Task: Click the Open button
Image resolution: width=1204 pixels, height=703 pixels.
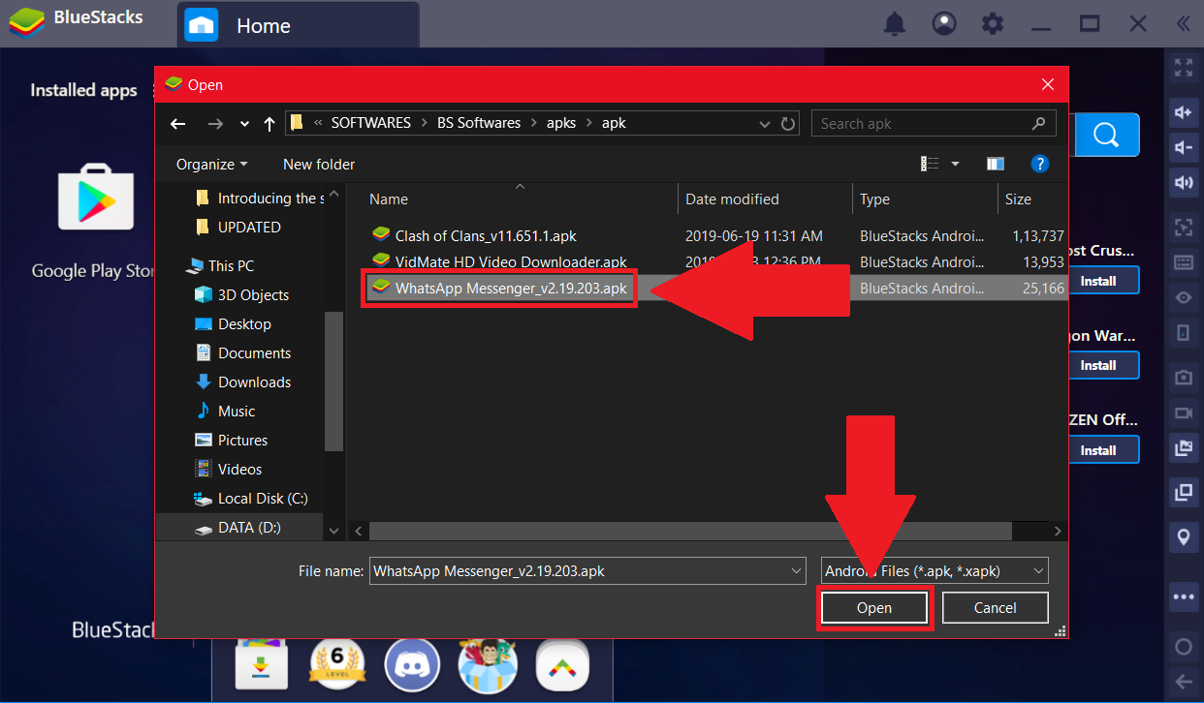Action: point(873,608)
